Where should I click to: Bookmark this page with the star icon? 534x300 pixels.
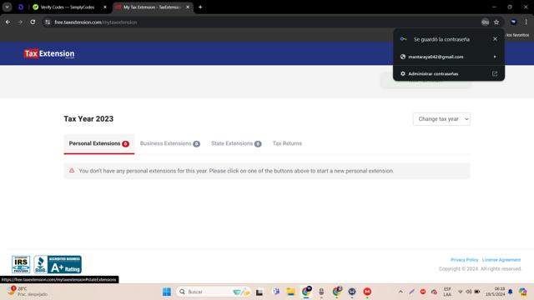[496, 22]
